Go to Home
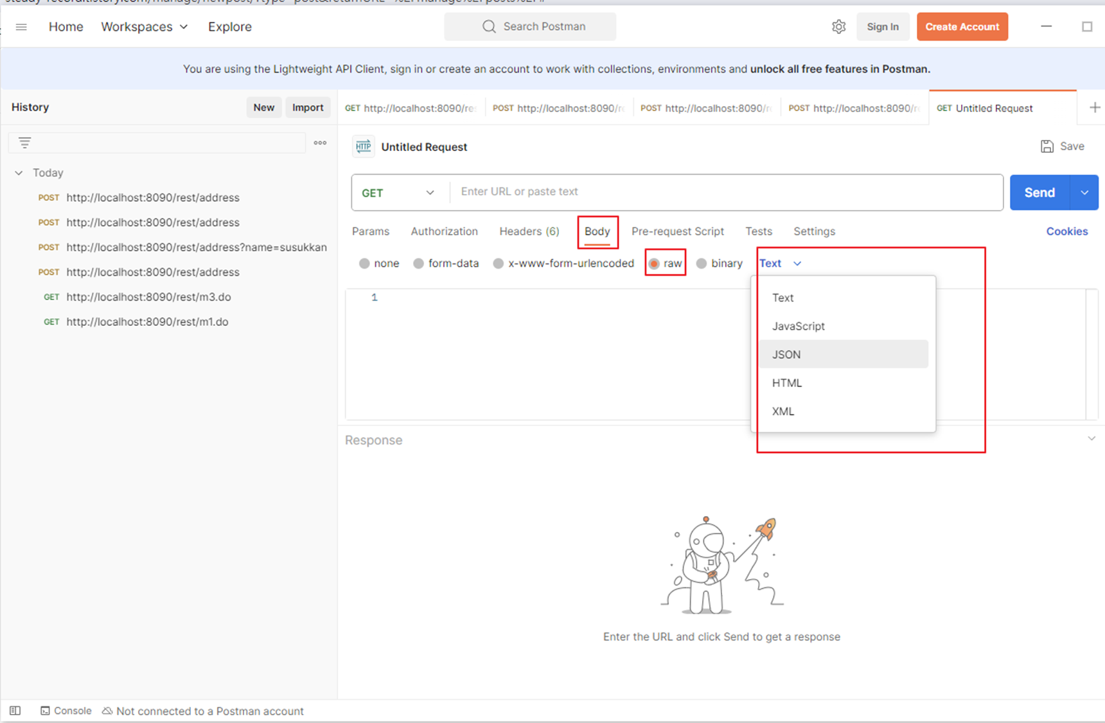Screen dimensions: 1105x723 click(x=66, y=27)
